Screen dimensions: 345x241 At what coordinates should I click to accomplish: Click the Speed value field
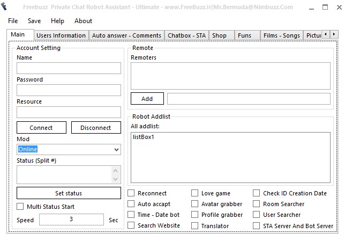pyautogui.click(x=71, y=220)
